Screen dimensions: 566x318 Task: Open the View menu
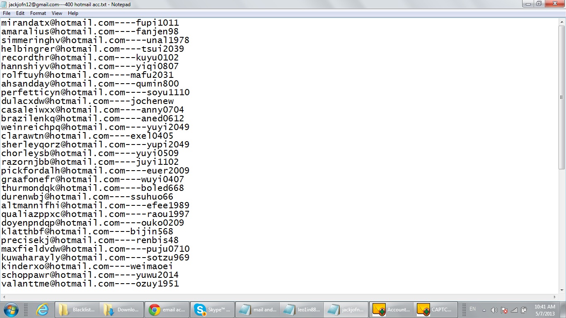[x=57, y=13]
